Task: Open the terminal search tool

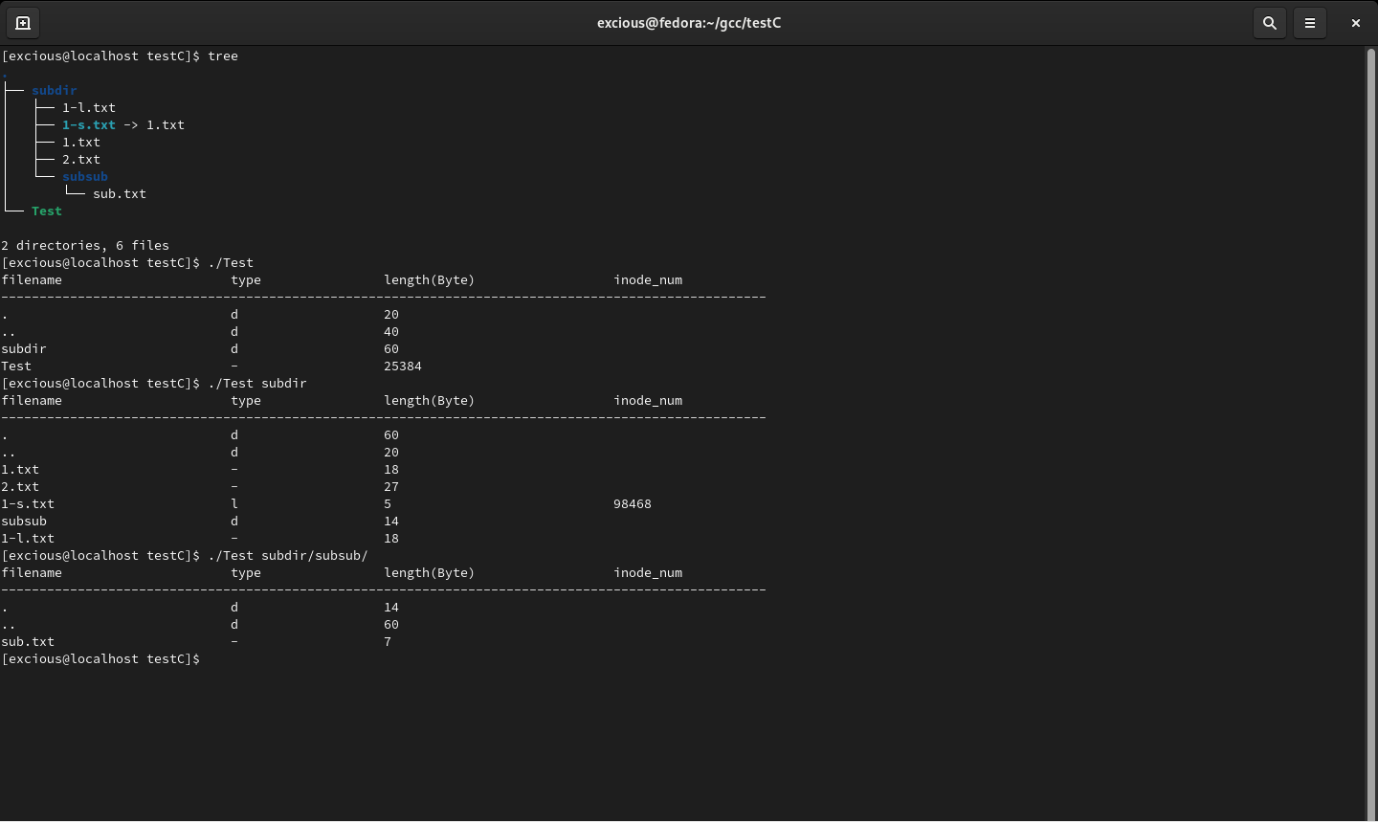Action: 1270,23
